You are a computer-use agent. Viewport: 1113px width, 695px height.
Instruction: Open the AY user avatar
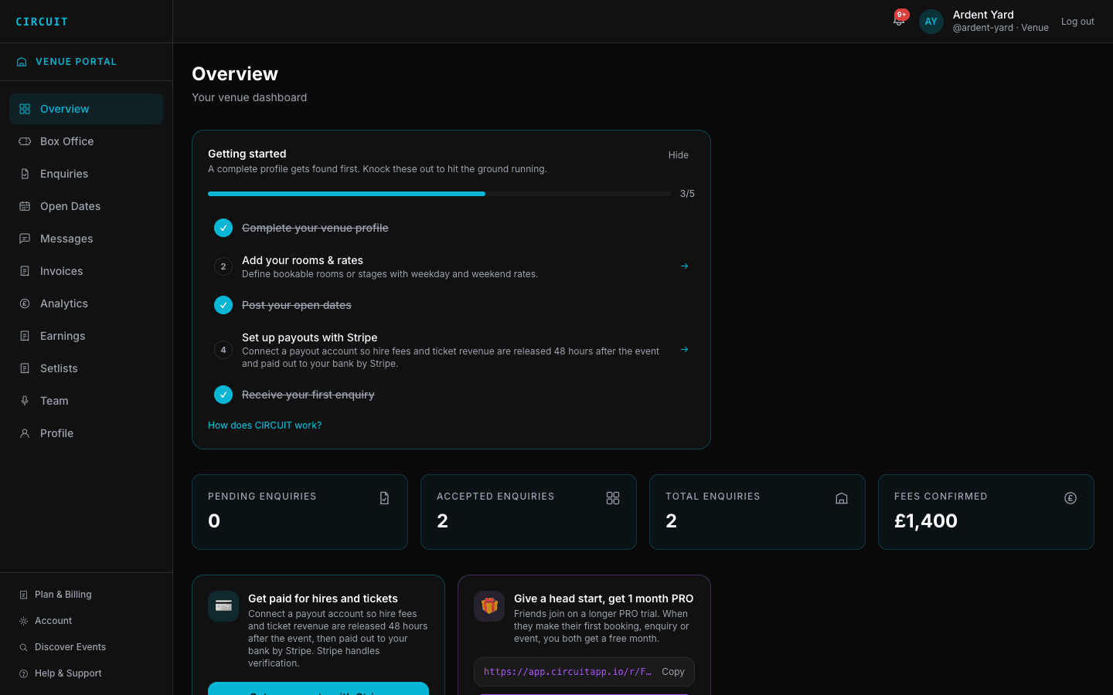[x=931, y=22]
